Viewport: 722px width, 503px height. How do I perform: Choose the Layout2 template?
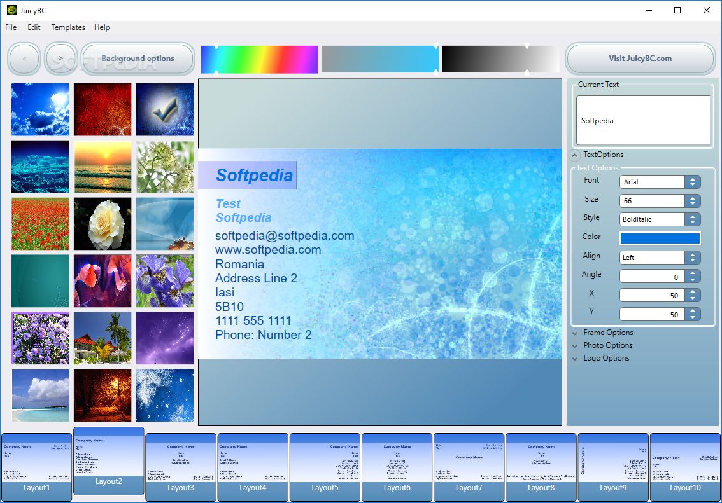click(109, 460)
